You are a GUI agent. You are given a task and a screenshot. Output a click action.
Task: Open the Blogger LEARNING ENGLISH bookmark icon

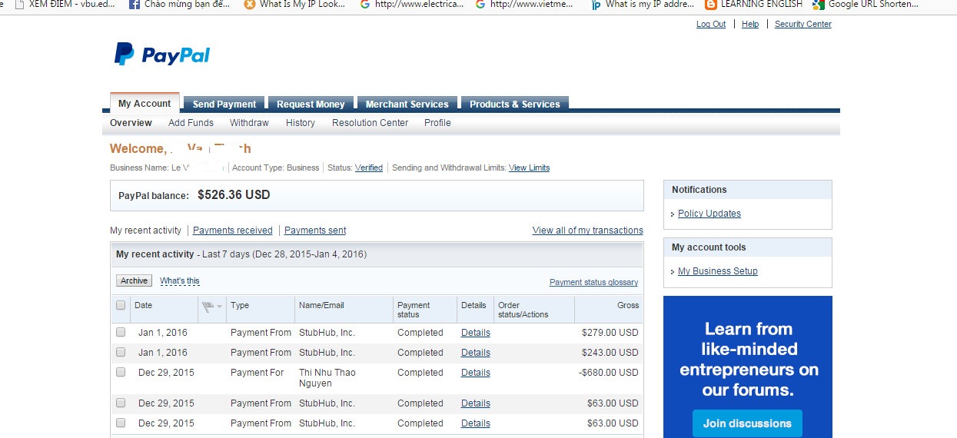pos(711,5)
